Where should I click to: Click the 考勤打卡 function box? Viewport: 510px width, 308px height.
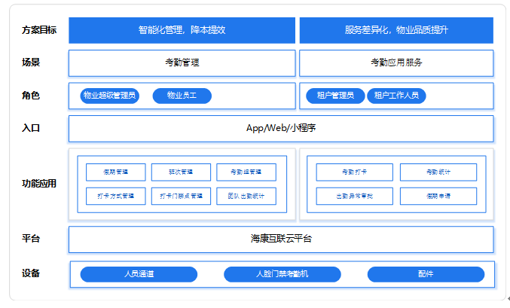pyautogui.click(x=354, y=172)
